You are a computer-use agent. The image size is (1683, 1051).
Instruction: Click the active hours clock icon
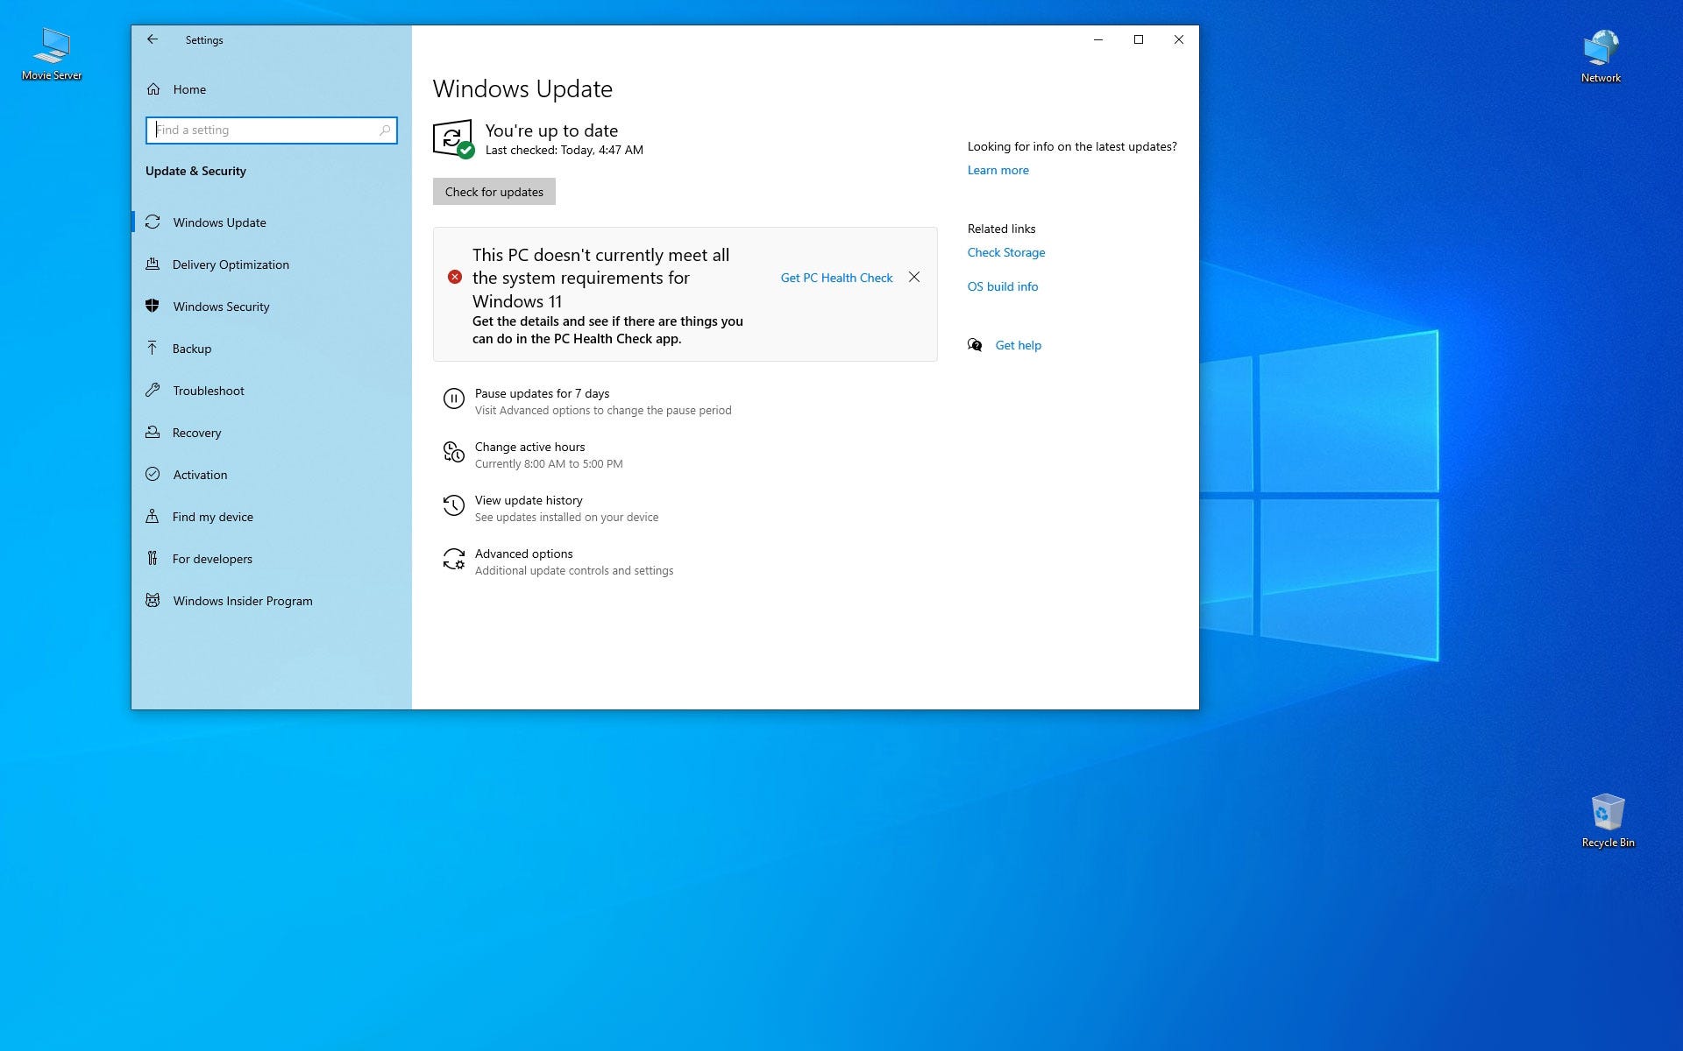[x=453, y=452]
